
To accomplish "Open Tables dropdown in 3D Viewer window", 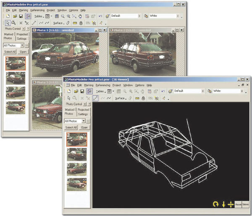I will tap(101, 91).
